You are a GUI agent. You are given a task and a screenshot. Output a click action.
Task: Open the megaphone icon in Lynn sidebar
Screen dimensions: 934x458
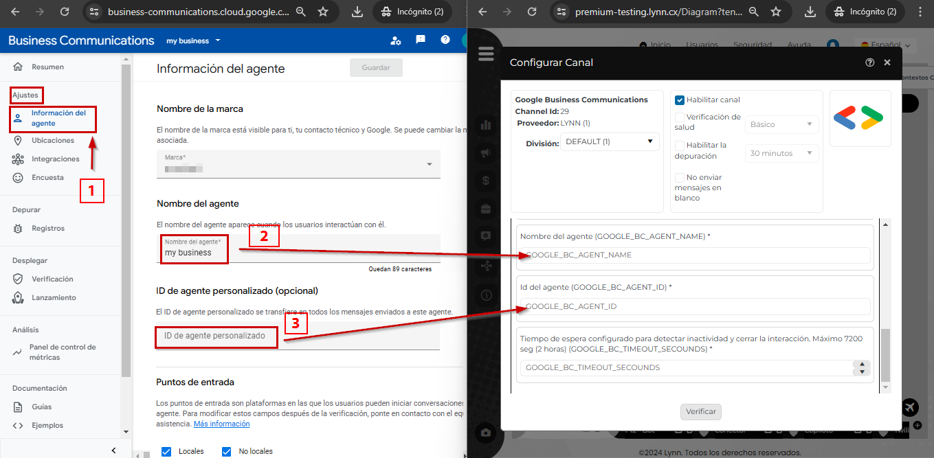point(487,152)
